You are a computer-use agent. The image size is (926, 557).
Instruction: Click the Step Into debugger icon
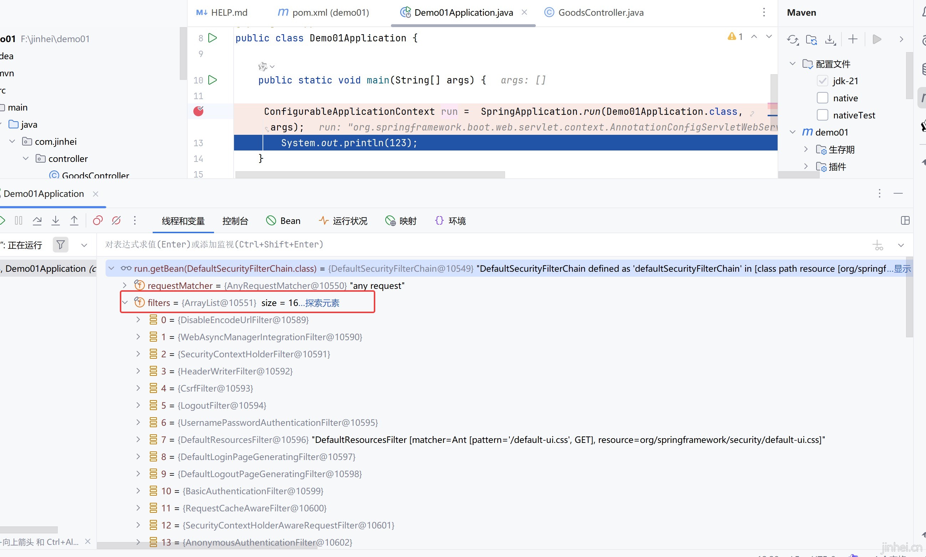pyautogui.click(x=56, y=221)
